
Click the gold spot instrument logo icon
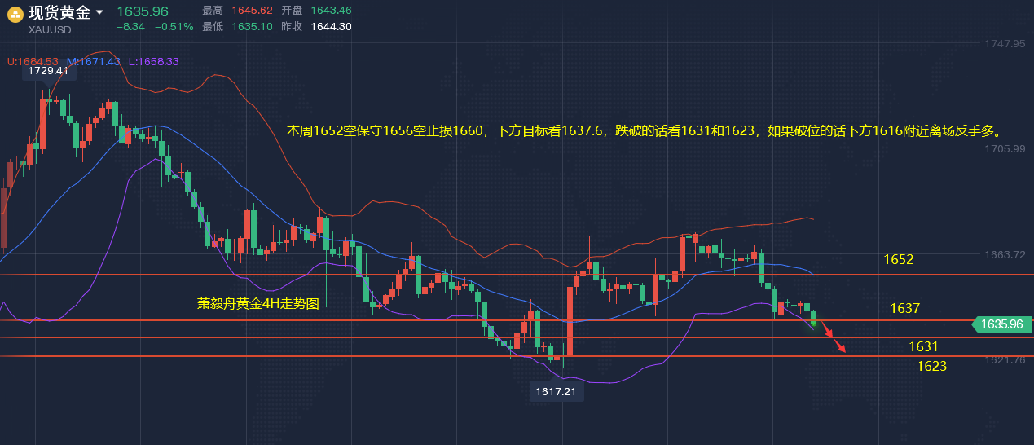(x=14, y=15)
